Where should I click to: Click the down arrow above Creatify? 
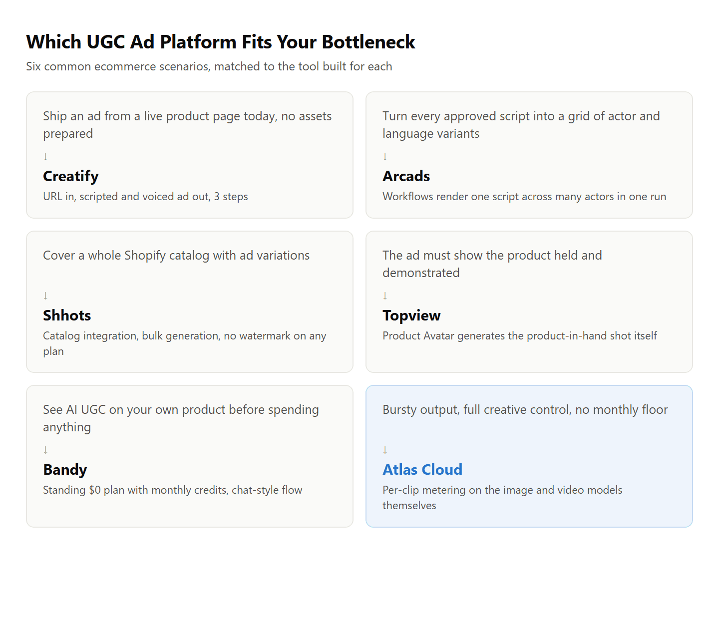(x=45, y=157)
